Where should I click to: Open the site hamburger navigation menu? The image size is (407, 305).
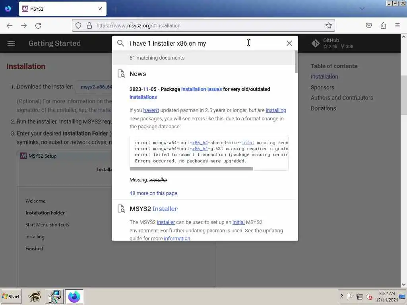(x=11, y=43)
